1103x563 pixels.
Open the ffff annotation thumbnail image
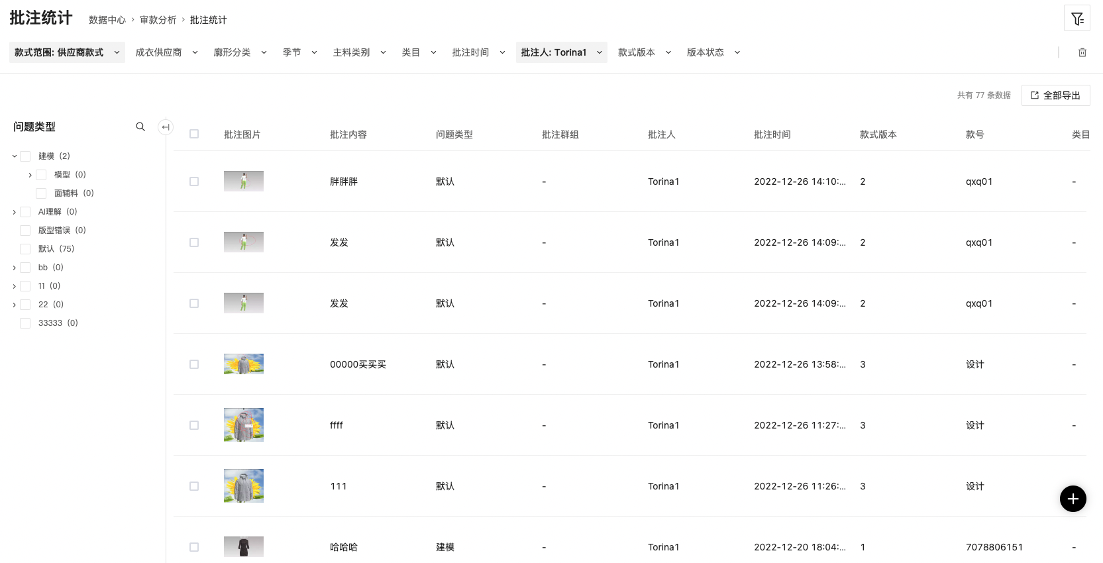coord(244,425)
